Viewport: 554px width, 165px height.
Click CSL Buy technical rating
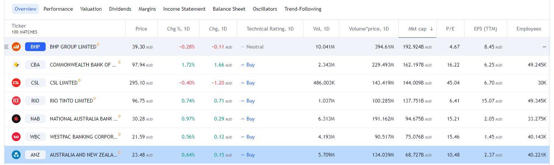click(x=248, y=83)
